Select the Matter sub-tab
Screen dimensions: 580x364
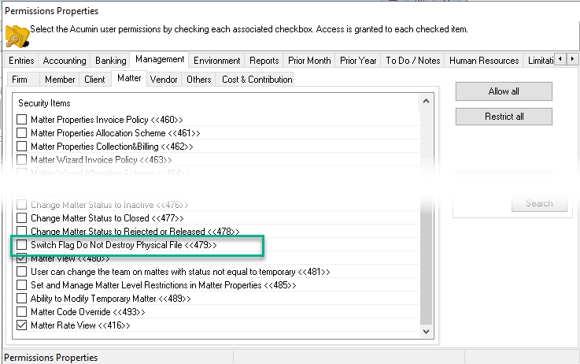[x=129, y=78]
